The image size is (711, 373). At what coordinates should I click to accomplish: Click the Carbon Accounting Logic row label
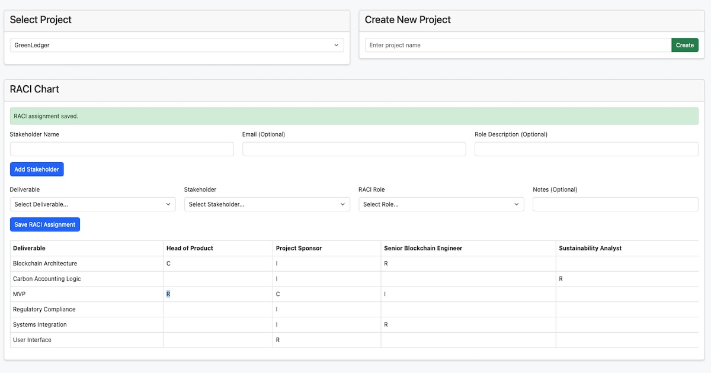(47, 279)
